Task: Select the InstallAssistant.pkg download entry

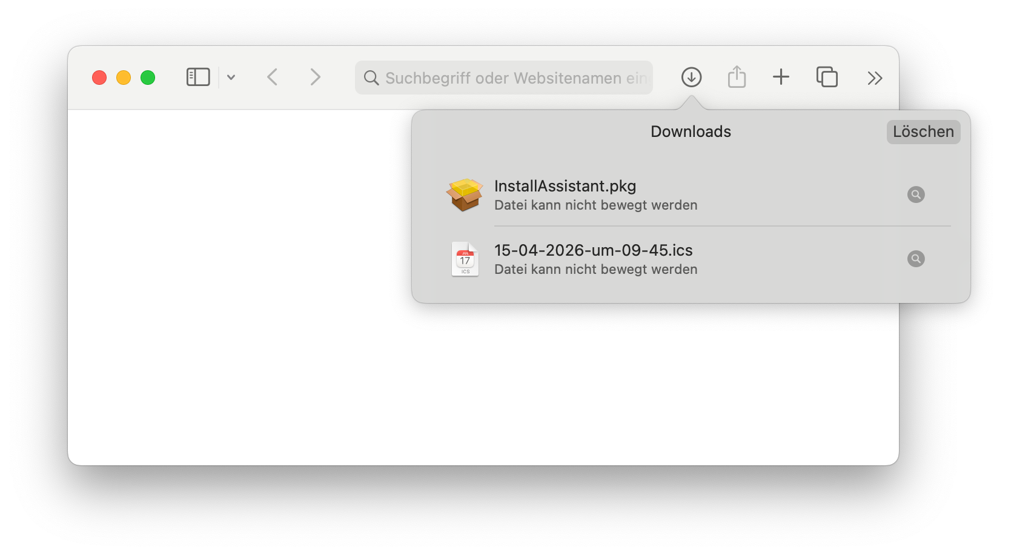Action: coord(691,194)
